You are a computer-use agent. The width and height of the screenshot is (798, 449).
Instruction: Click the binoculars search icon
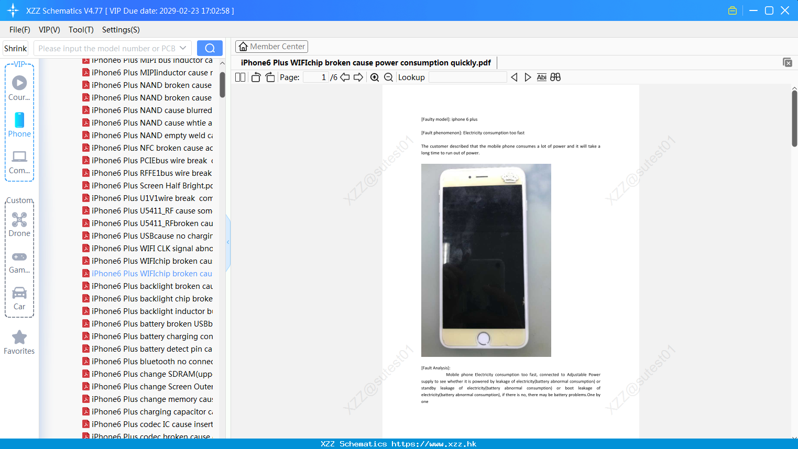click(x=555, y=77)
